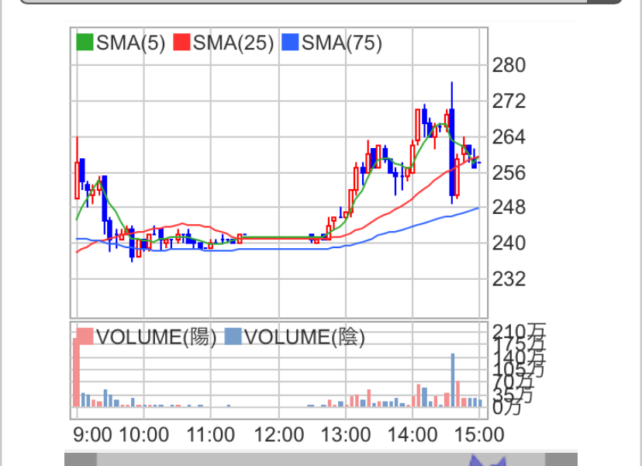Click the 9:00 time axis label

[94, 433]
